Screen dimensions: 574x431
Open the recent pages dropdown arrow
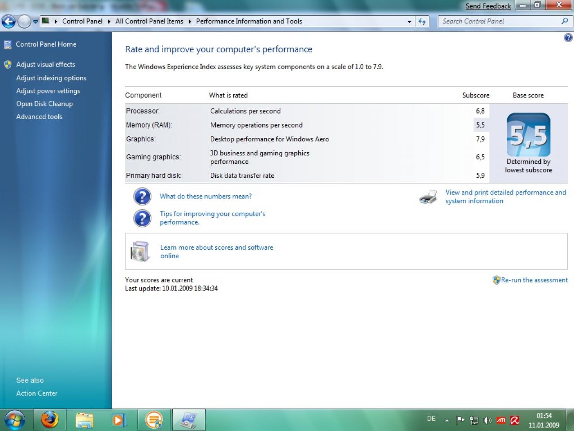tap(35, 22)
